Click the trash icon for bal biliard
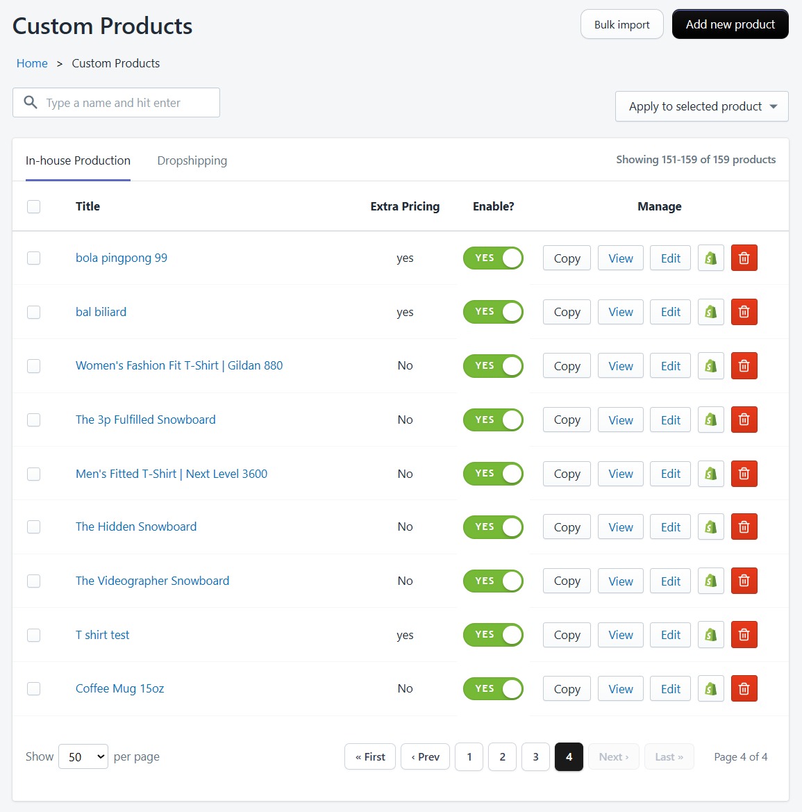 pos(744,312)
